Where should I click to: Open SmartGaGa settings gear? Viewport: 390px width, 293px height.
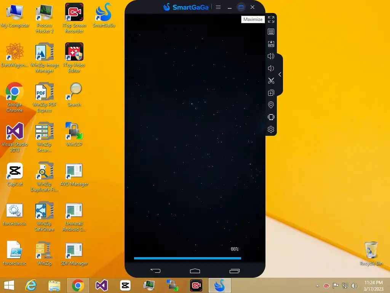(x=271, y=129)
